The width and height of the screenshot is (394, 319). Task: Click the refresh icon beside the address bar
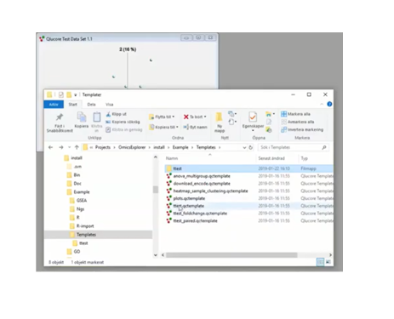point(251,147)
